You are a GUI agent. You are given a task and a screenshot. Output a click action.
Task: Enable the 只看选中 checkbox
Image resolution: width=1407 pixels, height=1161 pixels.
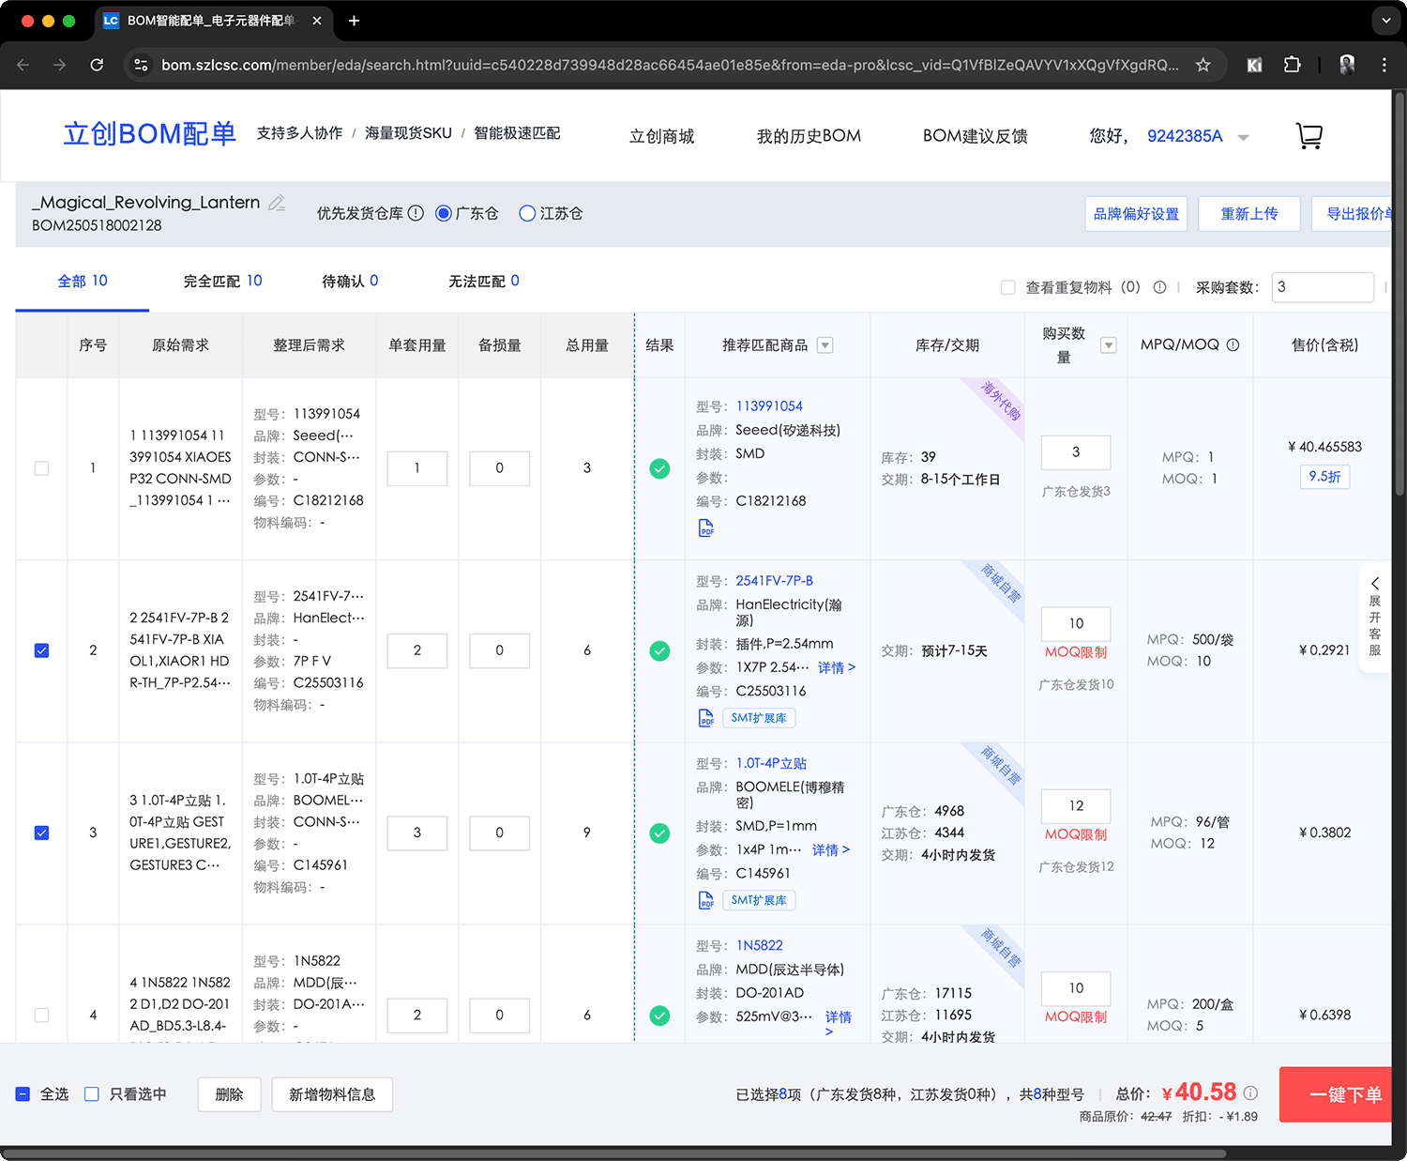click(92, 1094)
